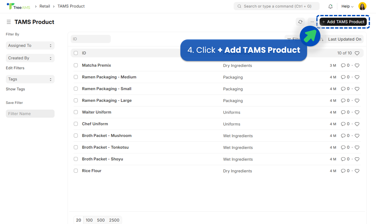Click the Add TAMS Product button
The image size is (376, 224).
[343, 22]
